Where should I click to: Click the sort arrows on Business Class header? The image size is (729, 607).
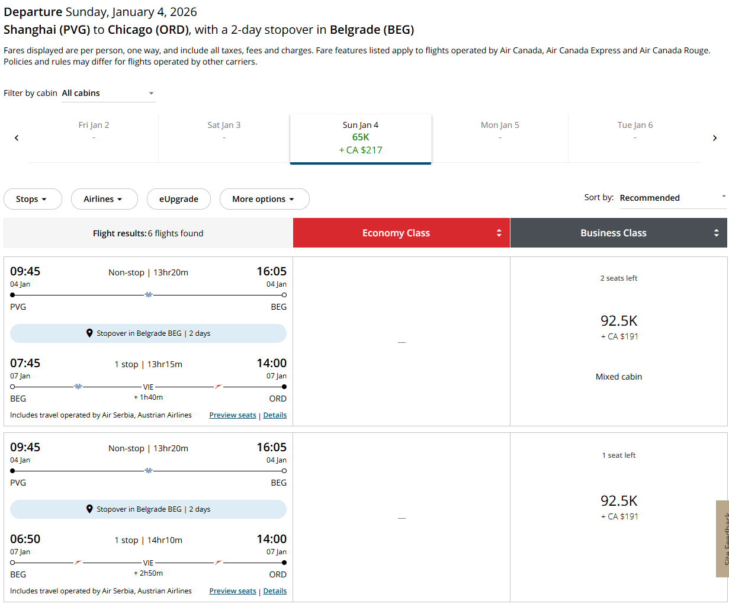tap(716, 233)
